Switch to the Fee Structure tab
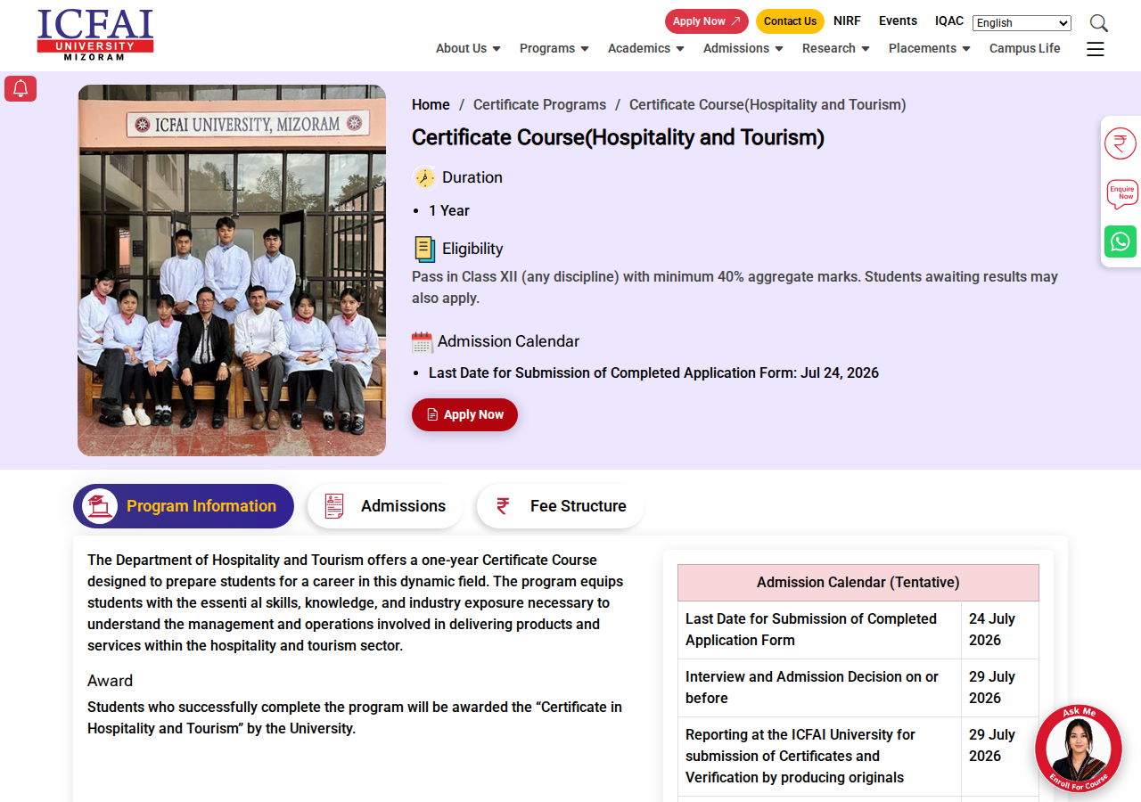1141x802 pixels. coord(560,506)
